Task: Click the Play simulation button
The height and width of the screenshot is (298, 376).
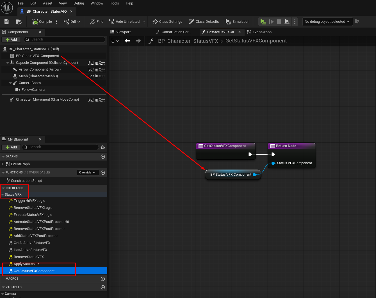Action: coord(263,22)
